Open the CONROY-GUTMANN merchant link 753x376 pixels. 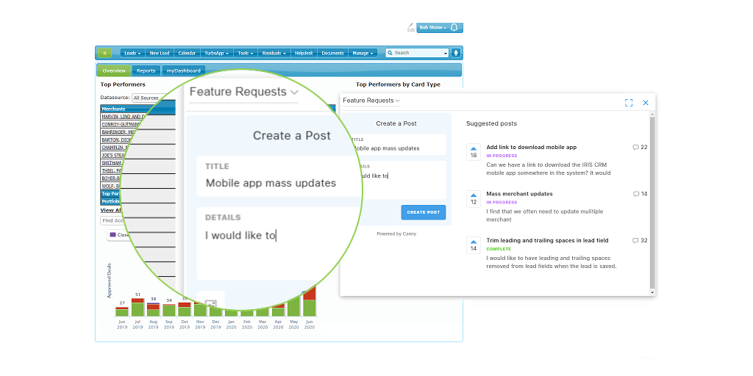point(121,124)
